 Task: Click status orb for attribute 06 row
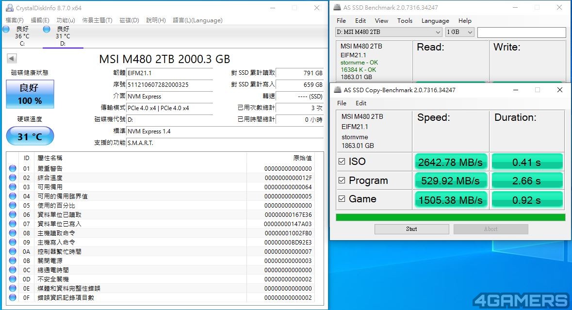click(13, 214)
